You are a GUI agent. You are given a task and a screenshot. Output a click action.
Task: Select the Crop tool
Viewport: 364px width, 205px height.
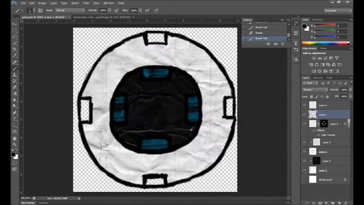(x=15, y=50)
